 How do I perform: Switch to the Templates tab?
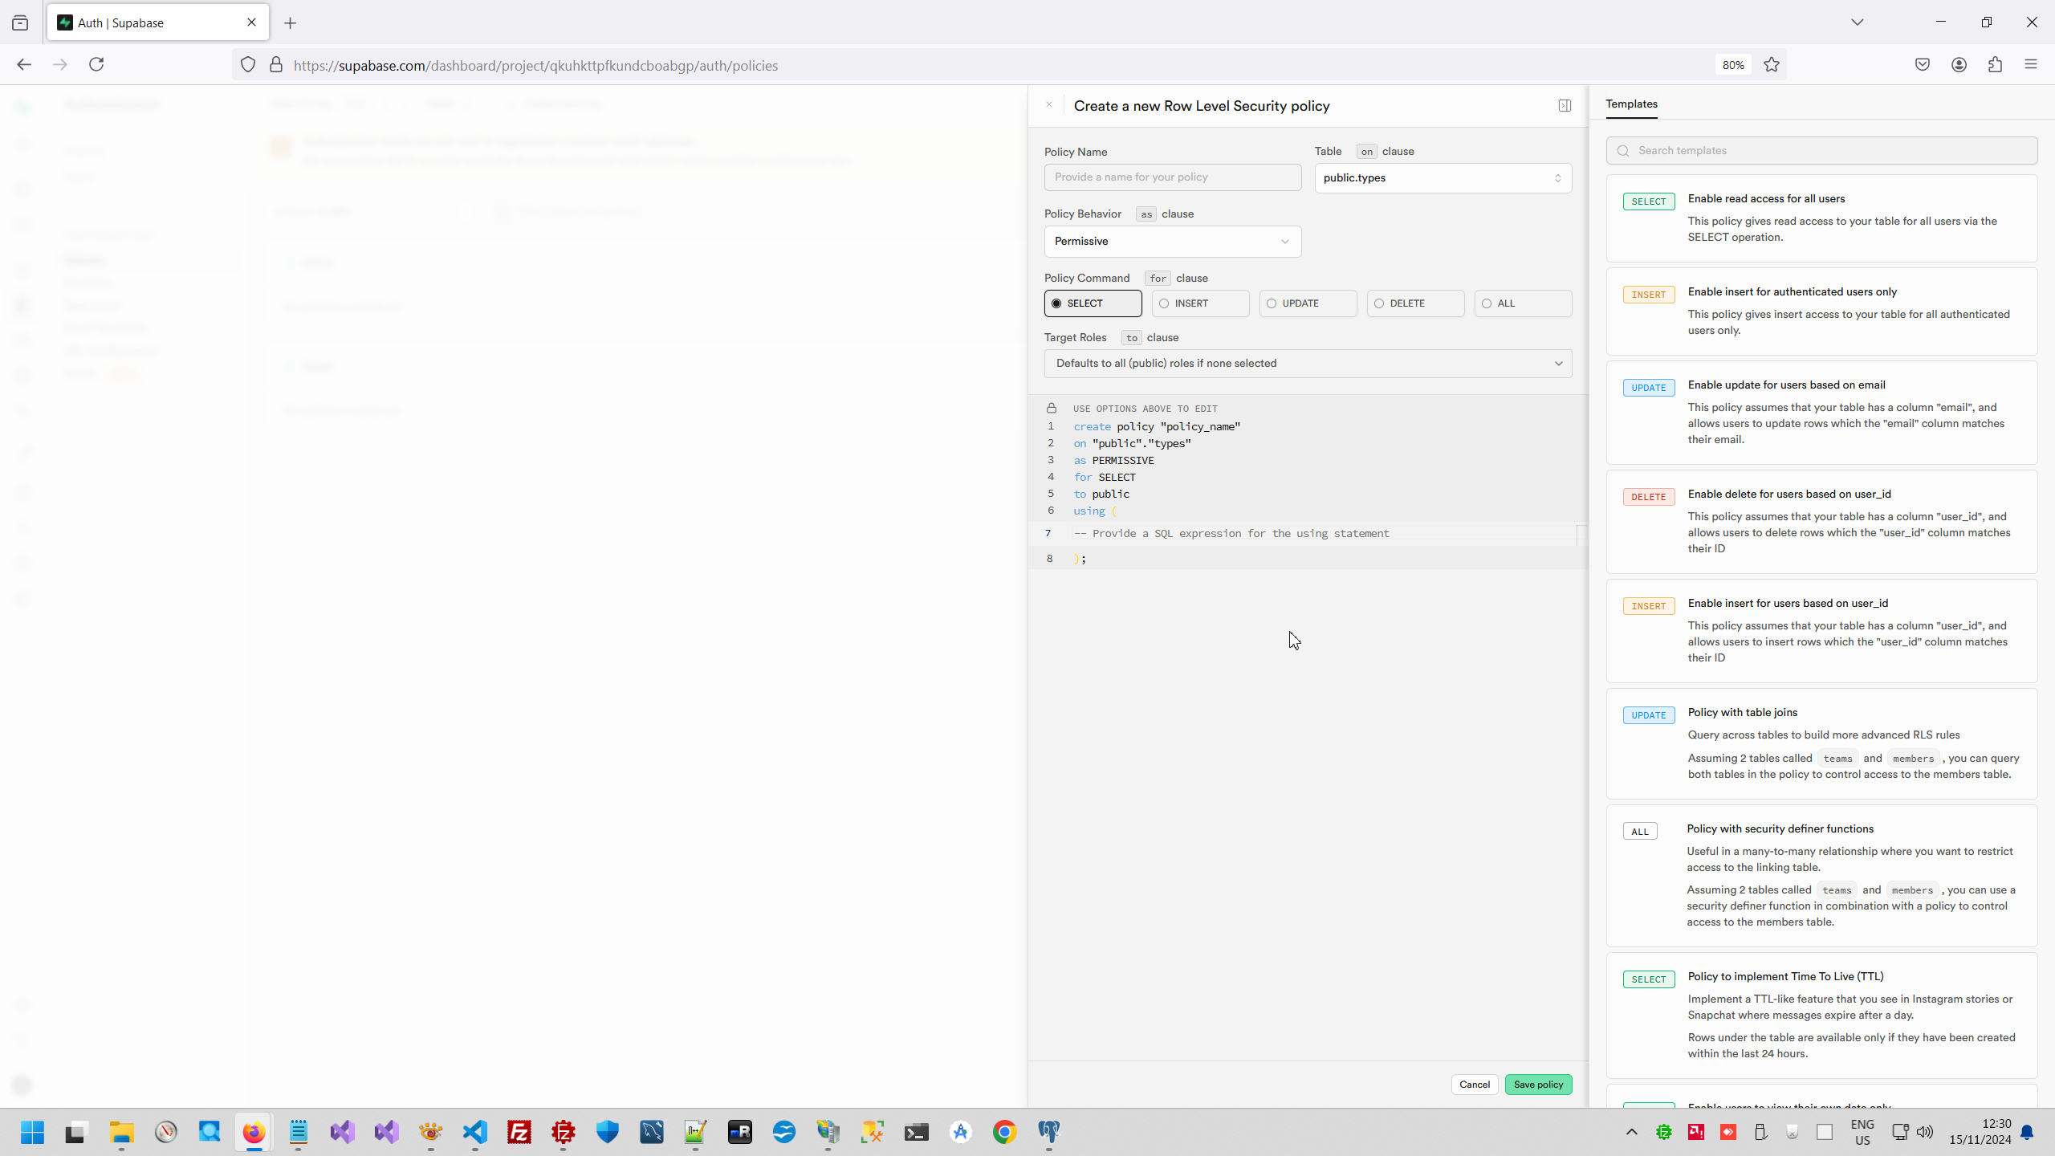1631,104
